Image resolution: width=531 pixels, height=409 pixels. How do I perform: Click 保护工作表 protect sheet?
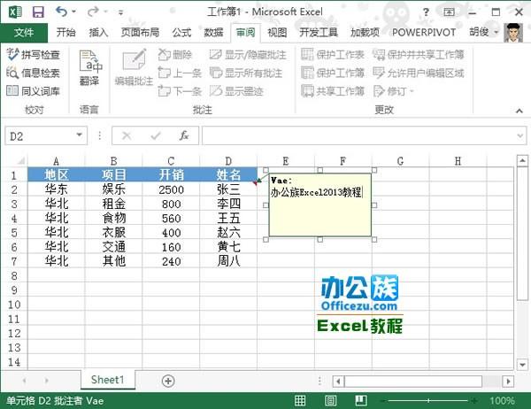(x=333, y=54)
